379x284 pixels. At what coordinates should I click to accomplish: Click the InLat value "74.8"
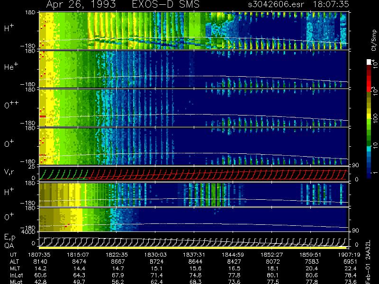(196, 275)
